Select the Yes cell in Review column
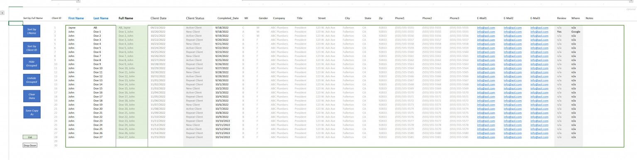Image resolution: width=637 pixels, height=160 pixels. (559, 31)
